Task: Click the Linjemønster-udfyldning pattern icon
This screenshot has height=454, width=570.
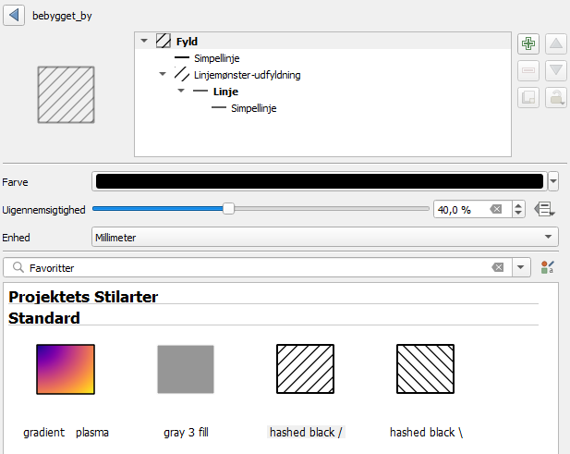Action: [181, 74]
